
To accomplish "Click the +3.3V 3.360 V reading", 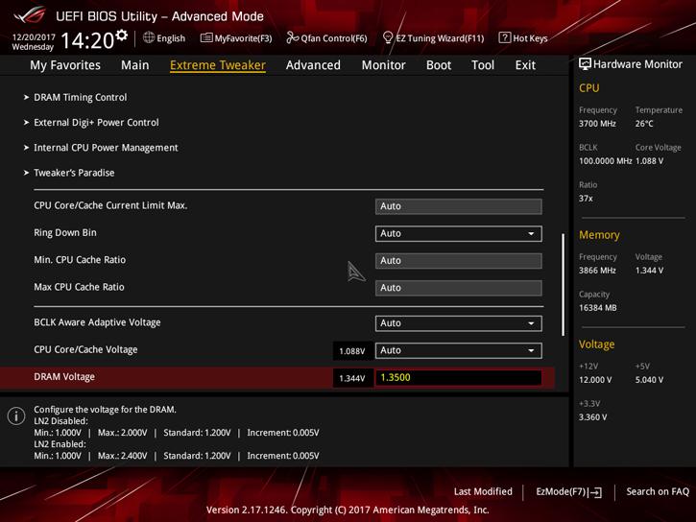I will (x=592, y=417).
